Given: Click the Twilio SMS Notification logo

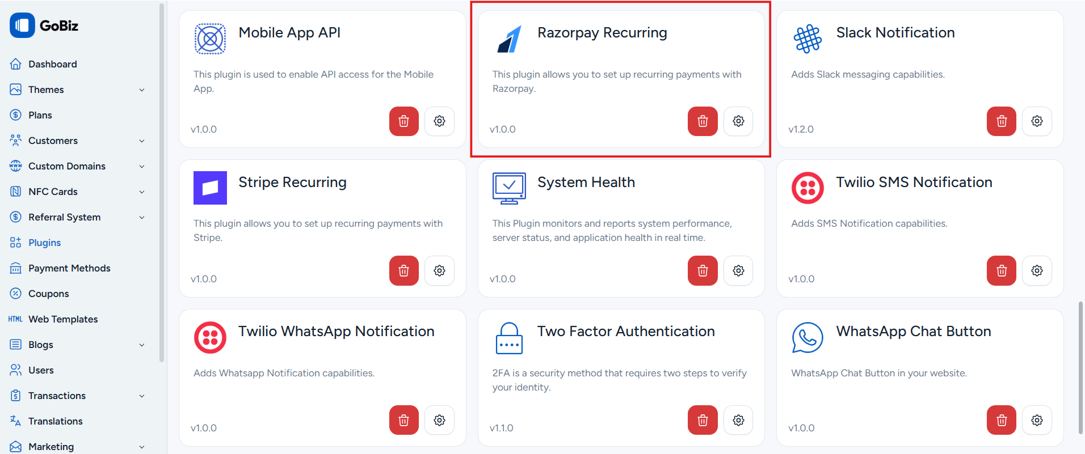Looking at the screenshot, I should point(808,188).
